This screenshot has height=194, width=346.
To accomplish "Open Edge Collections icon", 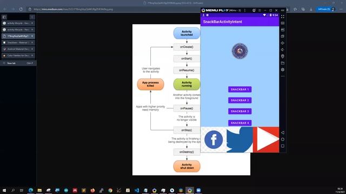I will (x=303, y=9).
